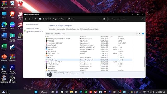Open Adobe Premiere Pro desktop shortcut
This screenshot has width=167, height=94.
(x=12, y=69)
